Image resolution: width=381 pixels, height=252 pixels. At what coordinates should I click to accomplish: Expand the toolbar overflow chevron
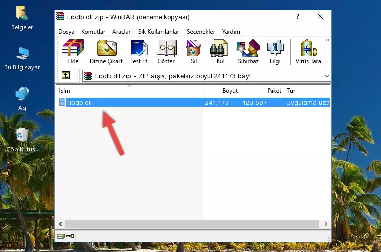tap(327, 40)
